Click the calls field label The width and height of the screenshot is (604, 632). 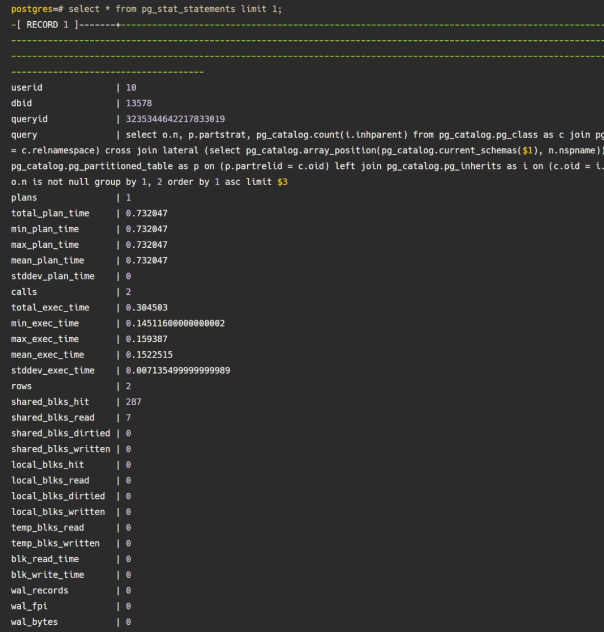pyautogui.click(x=24, y=291)
